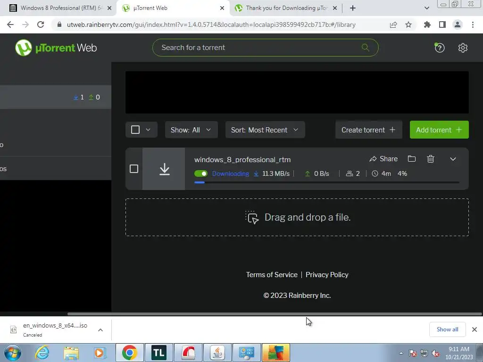Show hidden system tray icons
Viewport: 483px width, 362px height.
[x=401, y=353]
